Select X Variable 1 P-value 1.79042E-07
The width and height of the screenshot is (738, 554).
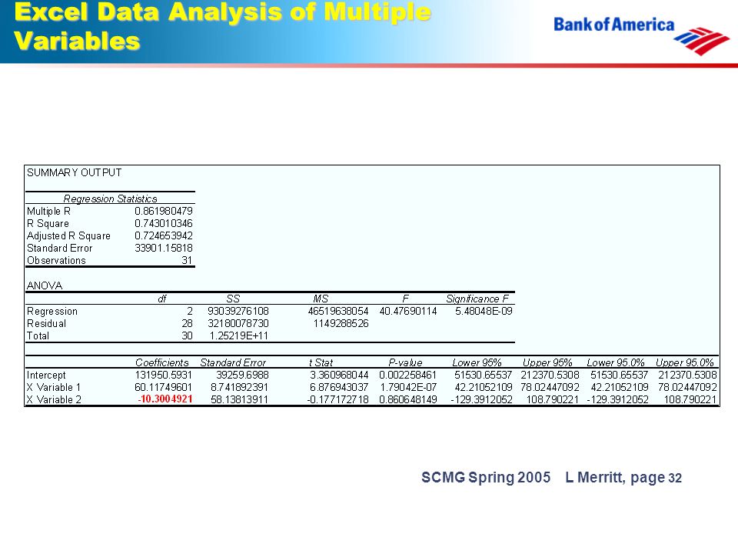pyautogui.click(x=408, y=387)
